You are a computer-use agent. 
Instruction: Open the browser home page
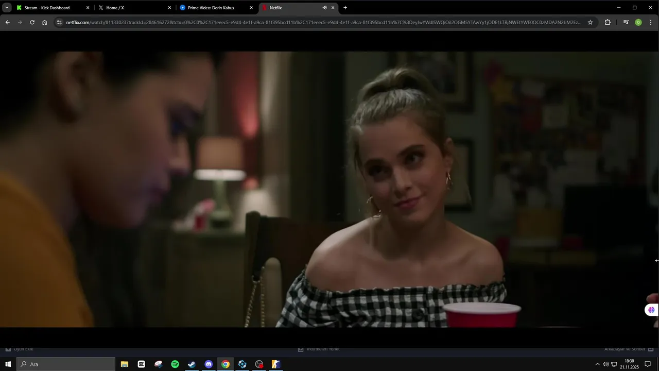44,22
